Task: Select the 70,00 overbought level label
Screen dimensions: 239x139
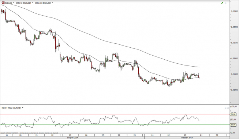Action: 233,114
